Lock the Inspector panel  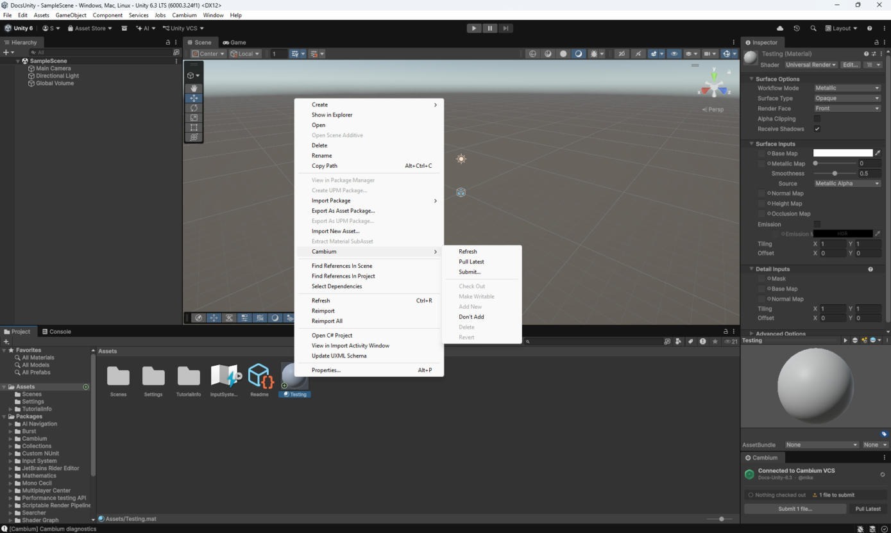click(x=876, y=42)
